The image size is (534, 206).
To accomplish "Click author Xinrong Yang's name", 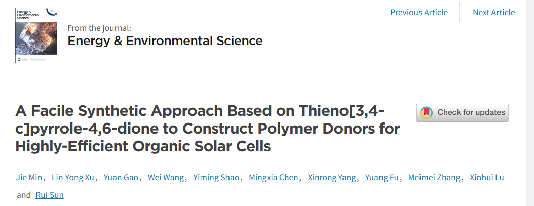I will (332, 177).
